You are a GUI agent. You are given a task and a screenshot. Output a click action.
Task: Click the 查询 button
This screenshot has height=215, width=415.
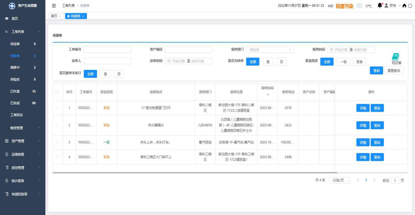pos(376,71)
